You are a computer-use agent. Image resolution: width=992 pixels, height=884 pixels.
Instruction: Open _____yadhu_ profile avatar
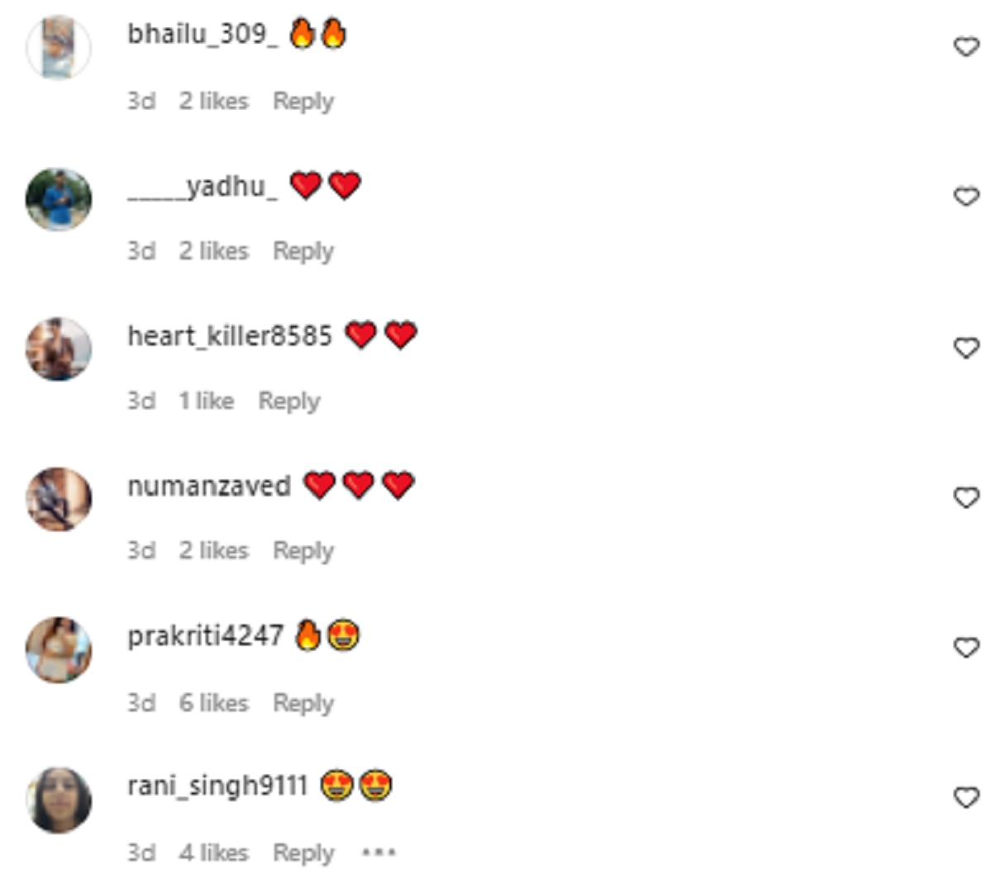59,199
